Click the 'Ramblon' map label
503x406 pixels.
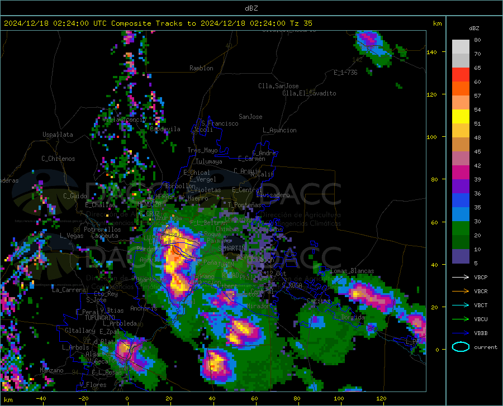tap(201, 68)
